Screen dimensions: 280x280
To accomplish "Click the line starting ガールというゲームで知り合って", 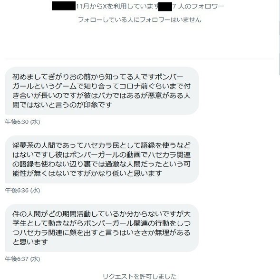I will [x=101, y=86].
